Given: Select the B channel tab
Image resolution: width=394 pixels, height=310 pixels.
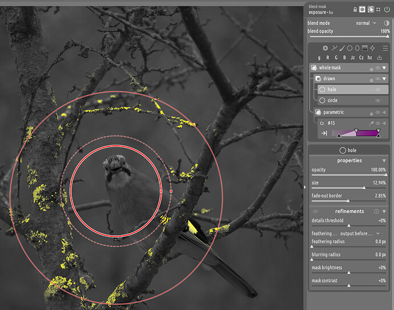Looking at the screenshot, I should pos(344,58).
